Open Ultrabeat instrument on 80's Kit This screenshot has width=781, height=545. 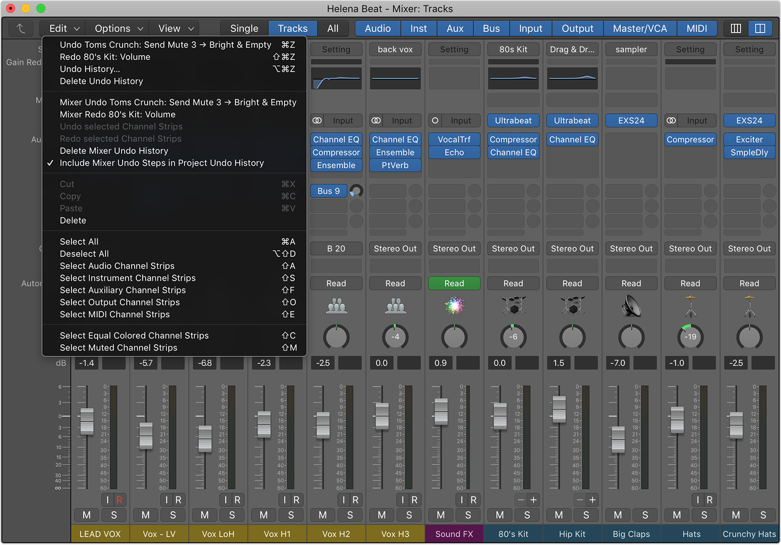coord(513,121)
